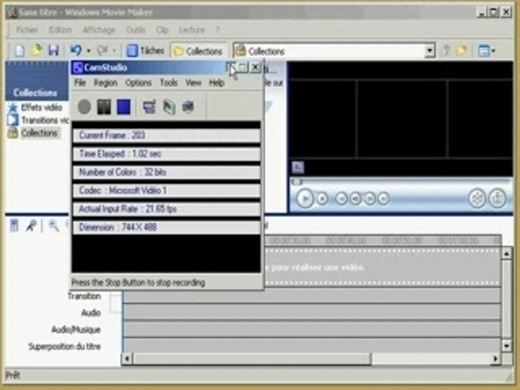Click the Transition track label
The height and width of the screenshot is (390, 520).
(84, 296)
